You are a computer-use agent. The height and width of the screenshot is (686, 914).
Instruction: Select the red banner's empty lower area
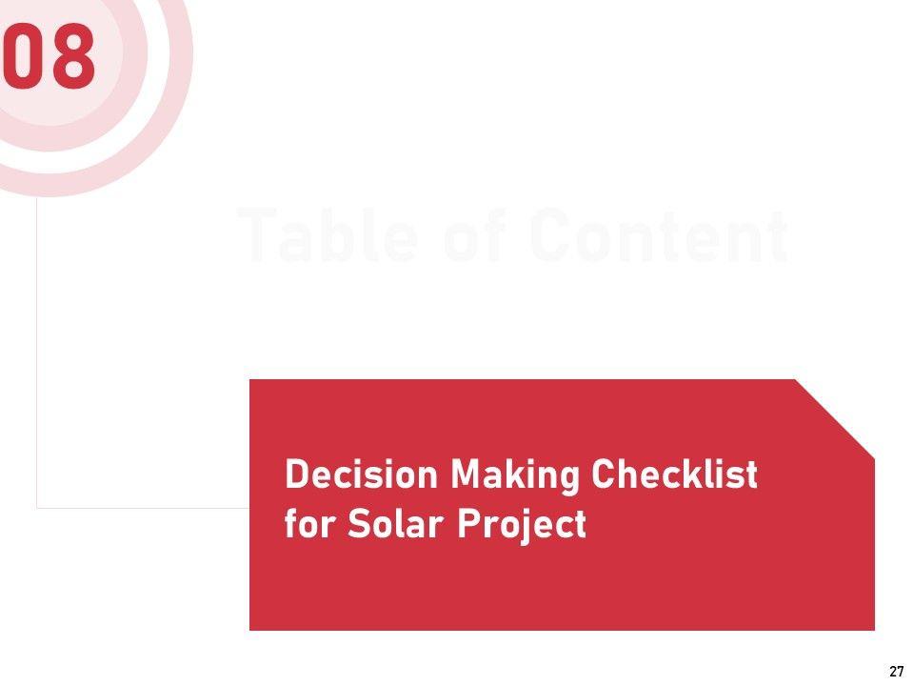click(562, 591)
